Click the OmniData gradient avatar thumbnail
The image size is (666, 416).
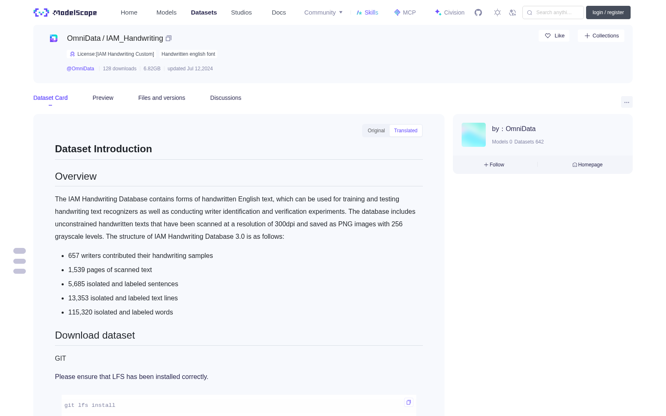click(x=474, y=135)
